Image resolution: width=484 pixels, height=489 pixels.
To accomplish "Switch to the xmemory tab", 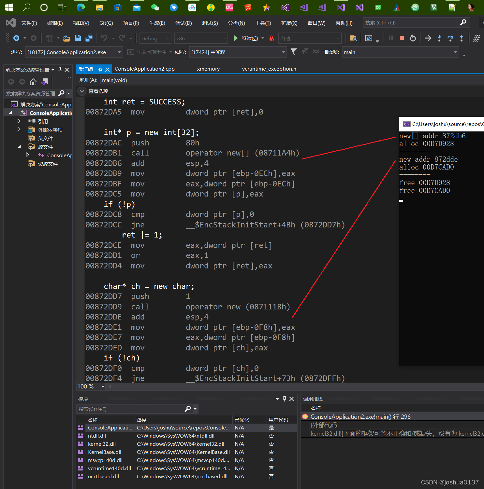I will [208, 69].
